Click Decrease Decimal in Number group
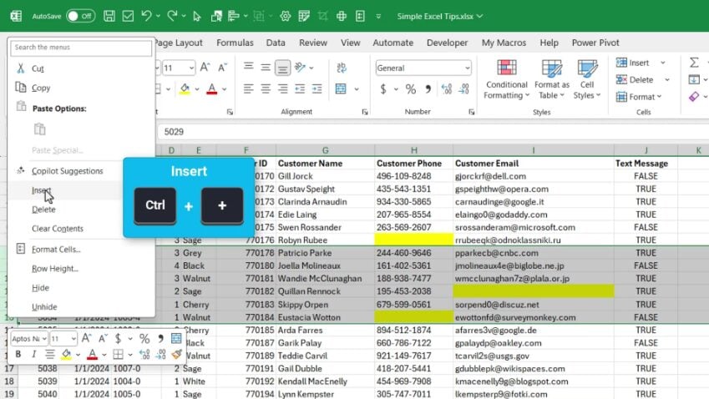 coord(464,89)
